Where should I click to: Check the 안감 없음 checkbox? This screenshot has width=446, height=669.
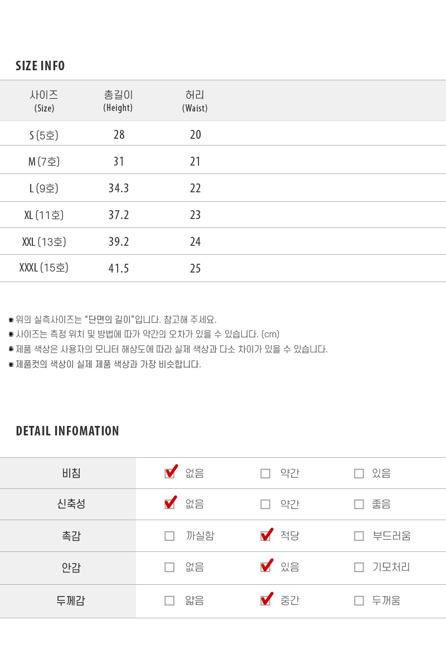click(169, 567)
